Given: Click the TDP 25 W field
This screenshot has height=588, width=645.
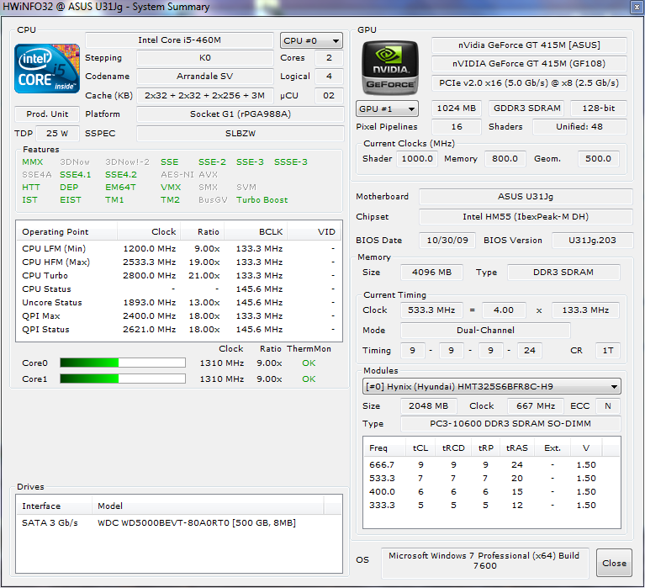Looking at the screenshot, I should coord(57,133).
